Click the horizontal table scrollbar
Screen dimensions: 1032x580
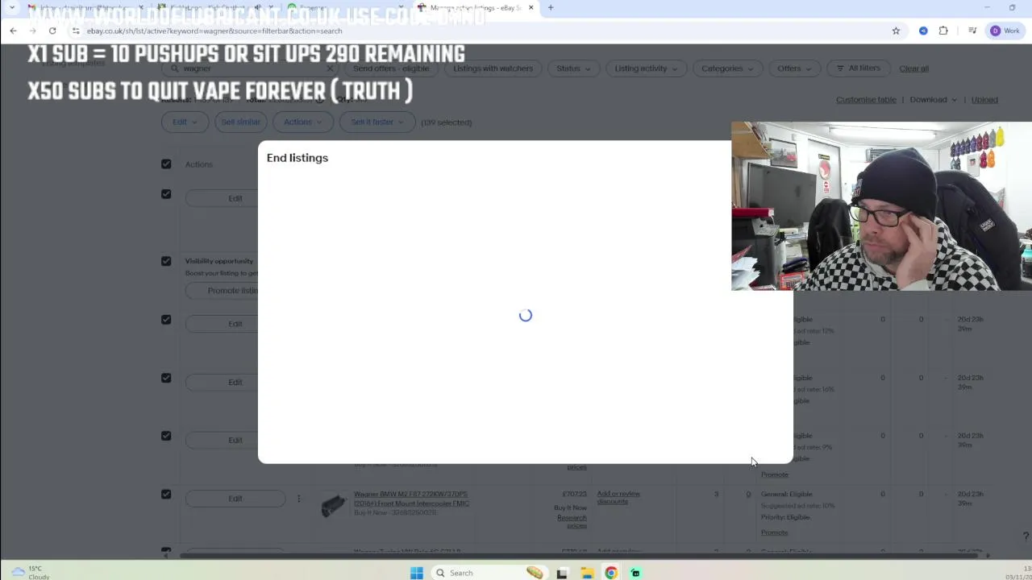tap(580, 556)
